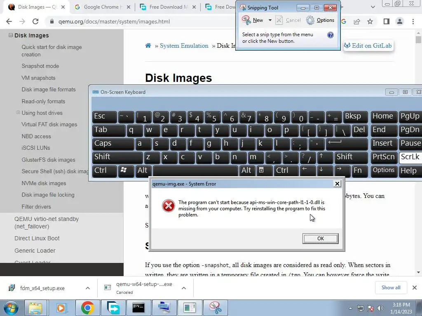Toggle ScrLk key on On-Screen Keyboard

coord(410,158)
